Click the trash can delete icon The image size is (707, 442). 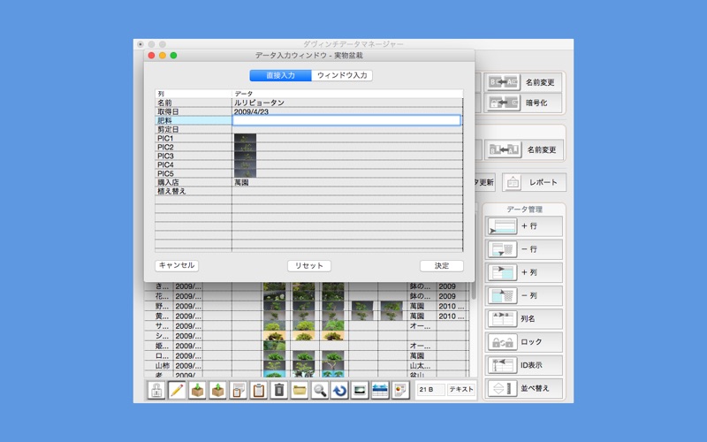click(x=278, y=390)
